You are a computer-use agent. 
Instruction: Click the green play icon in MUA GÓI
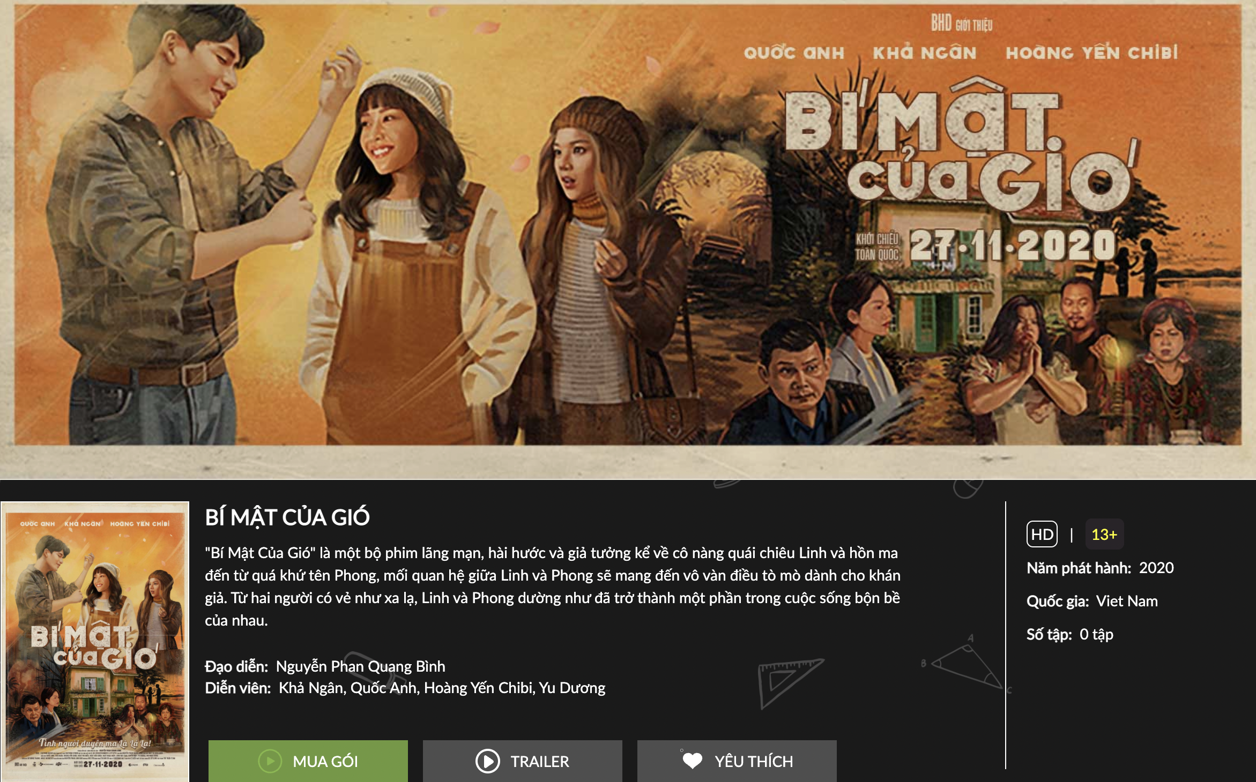[270, 761]
